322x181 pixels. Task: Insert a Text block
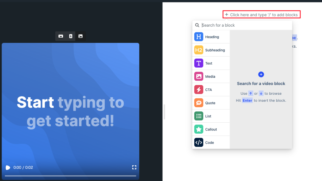tap(199, 63)
